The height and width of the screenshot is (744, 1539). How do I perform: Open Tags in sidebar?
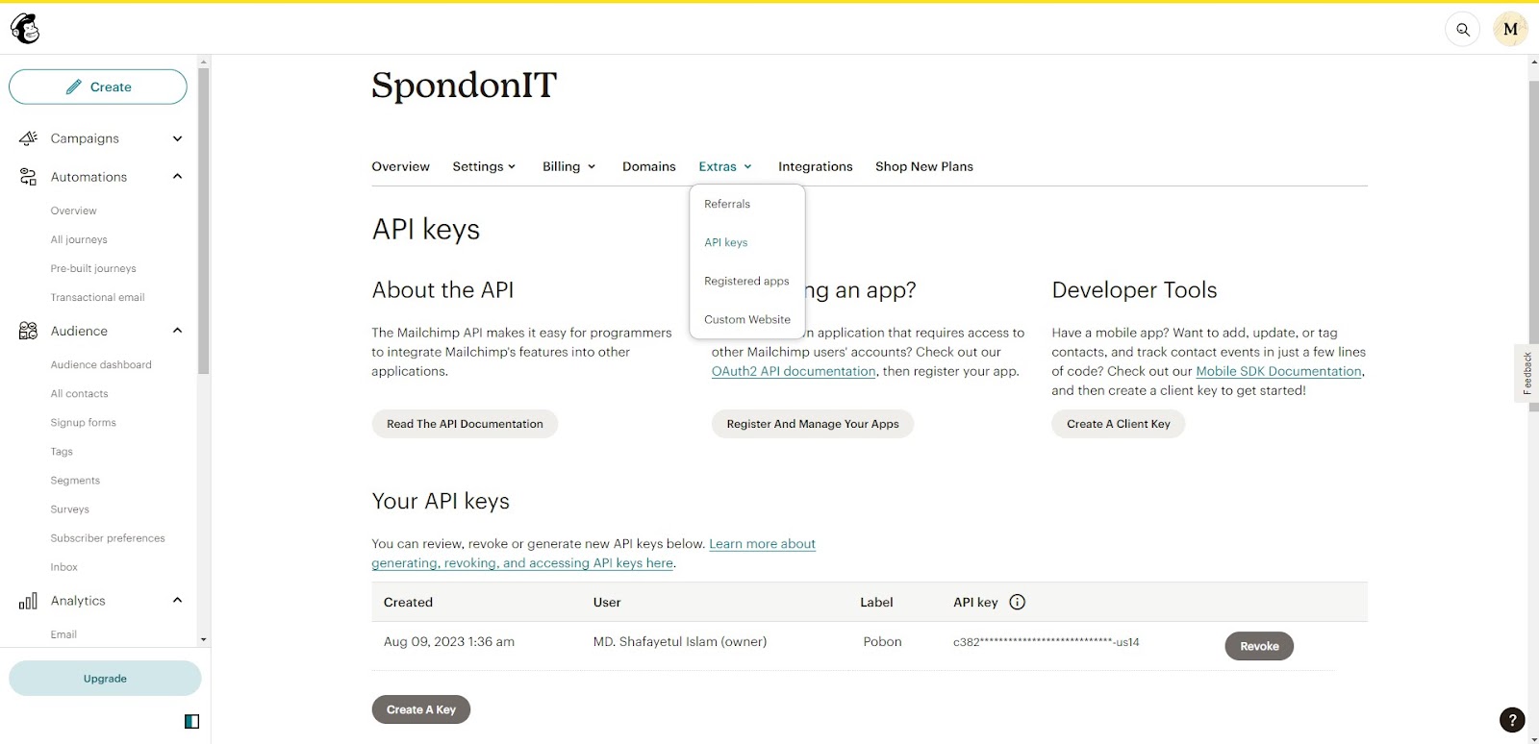(62, 451)
